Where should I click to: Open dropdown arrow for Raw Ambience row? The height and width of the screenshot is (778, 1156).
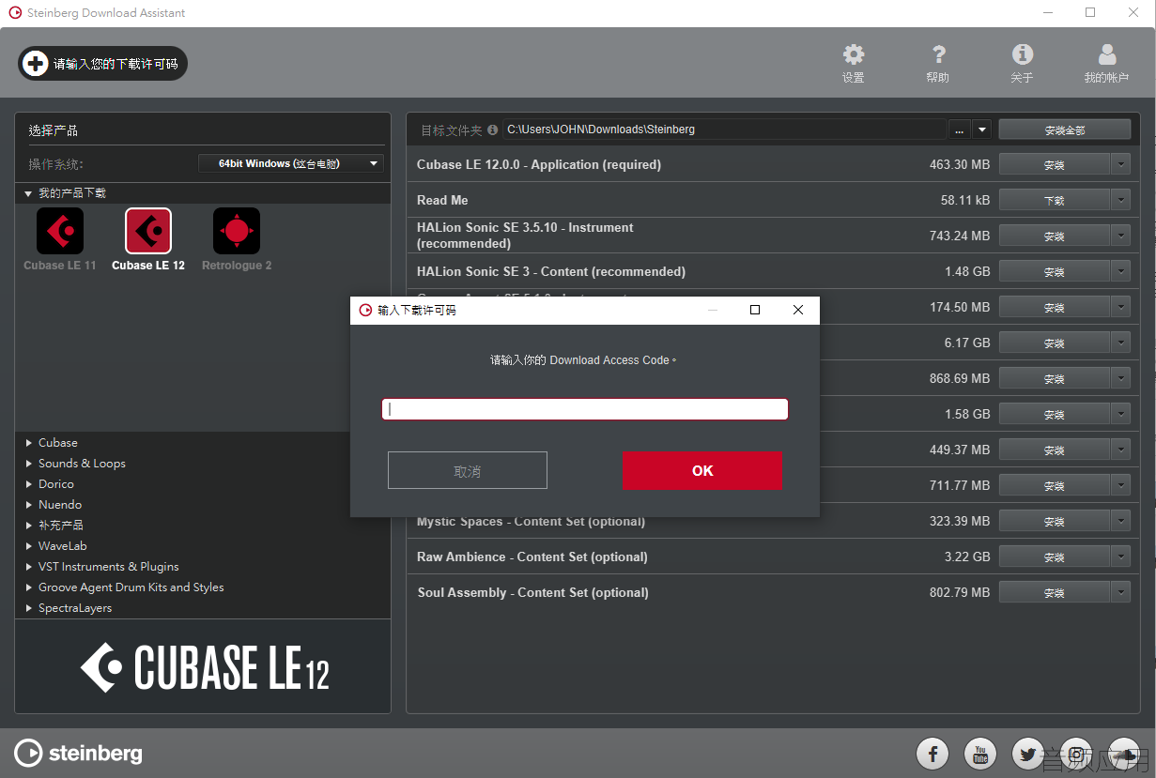pos(1120,557)
